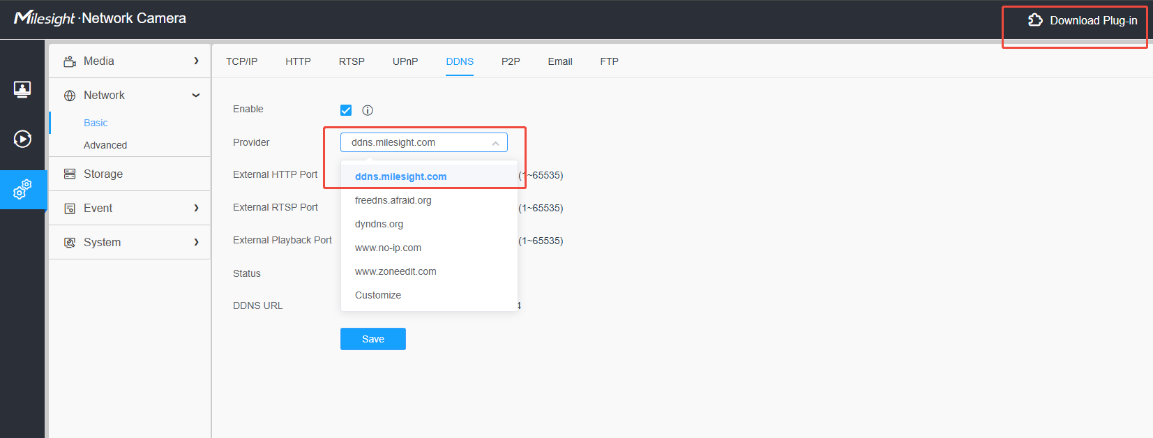Viewport: 1153px width, 438px height.
Task: Click the External HTTP Port label
Action: [x=275, y=174]
